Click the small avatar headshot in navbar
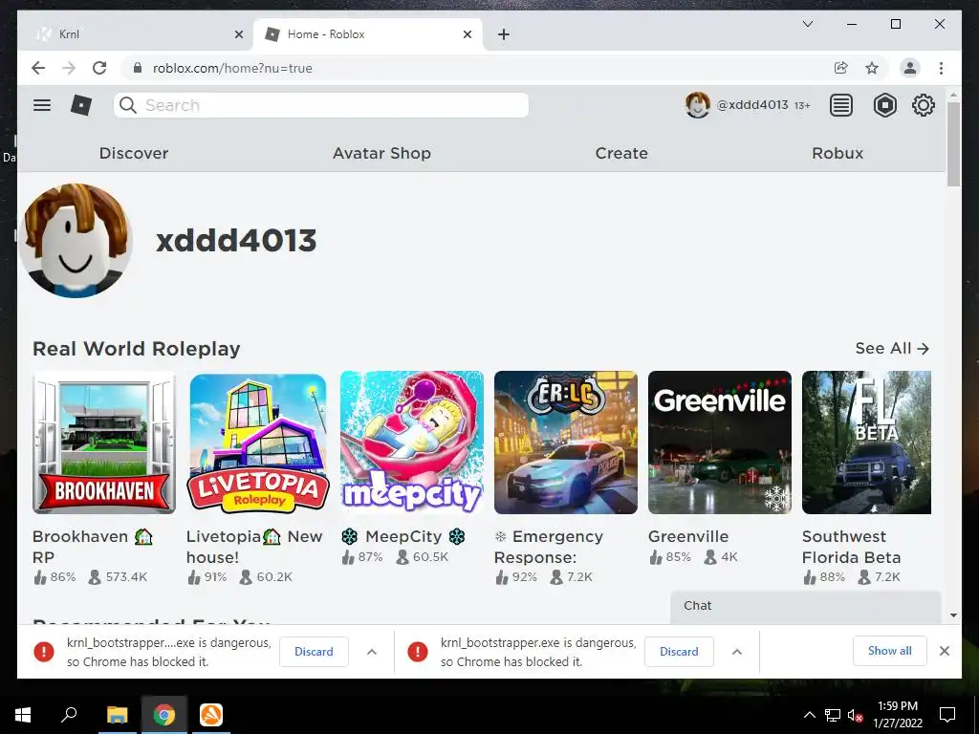 pos(697,105)
